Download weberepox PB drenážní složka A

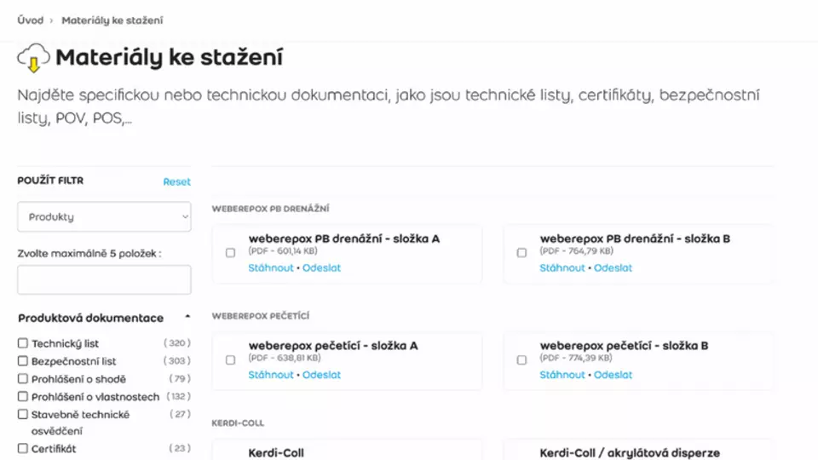tap(271, 267)
